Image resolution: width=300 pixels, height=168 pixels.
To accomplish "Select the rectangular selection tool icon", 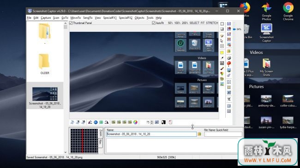I will point(222,24).
